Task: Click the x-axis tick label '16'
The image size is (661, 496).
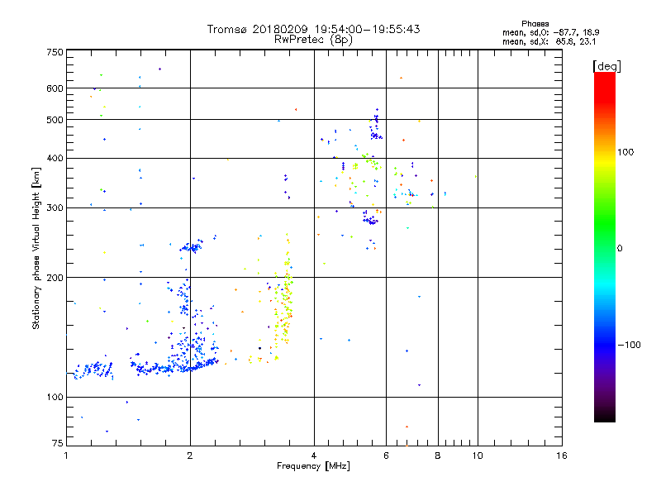Action: pos(562,455)
